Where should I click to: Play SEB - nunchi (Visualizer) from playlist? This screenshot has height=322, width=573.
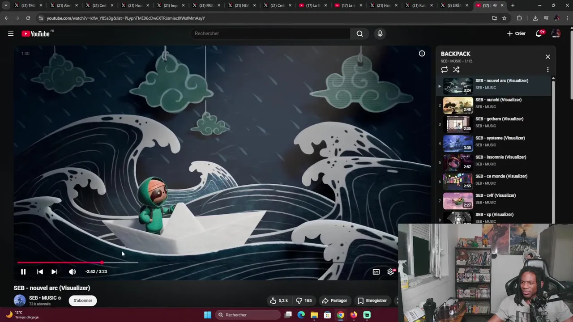pyautogui.click(x=495, y=105)
